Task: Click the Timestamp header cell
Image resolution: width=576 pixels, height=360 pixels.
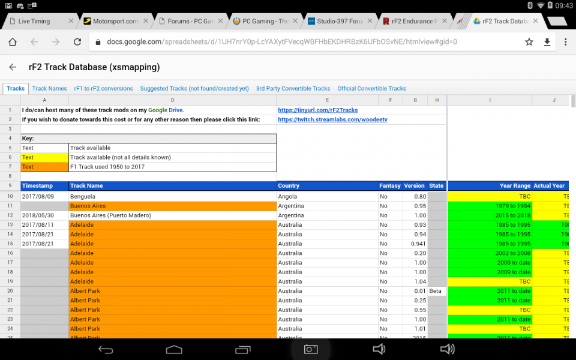Action: (44, 186)
